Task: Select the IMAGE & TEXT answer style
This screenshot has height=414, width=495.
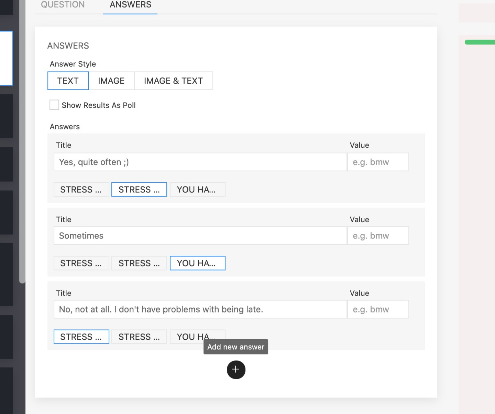Action: (x=173, y=81)
